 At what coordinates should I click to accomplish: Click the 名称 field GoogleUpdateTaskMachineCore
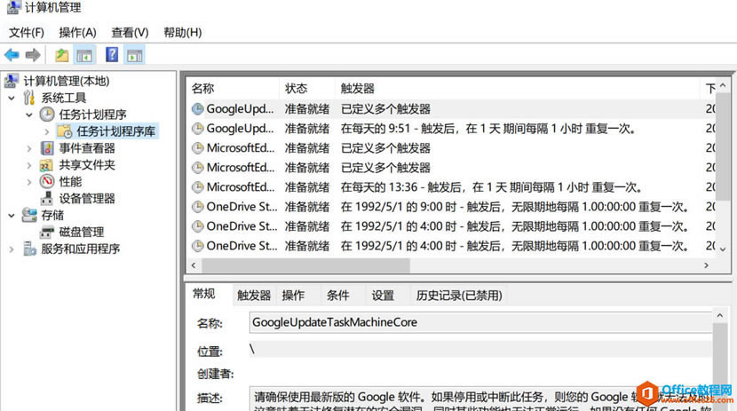pos(480,322)
